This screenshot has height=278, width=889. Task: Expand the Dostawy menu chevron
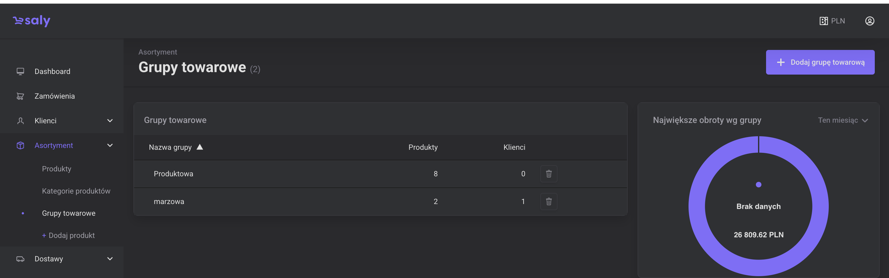(110, 259)
